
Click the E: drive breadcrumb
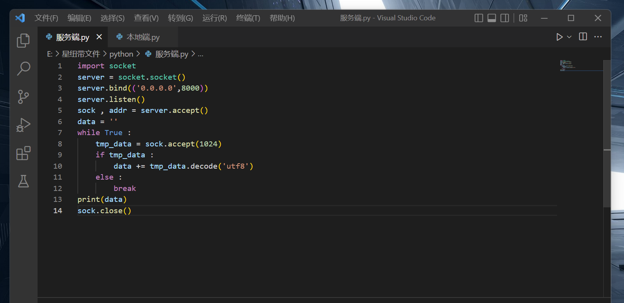pyautogui.click(x=50, y=54)
